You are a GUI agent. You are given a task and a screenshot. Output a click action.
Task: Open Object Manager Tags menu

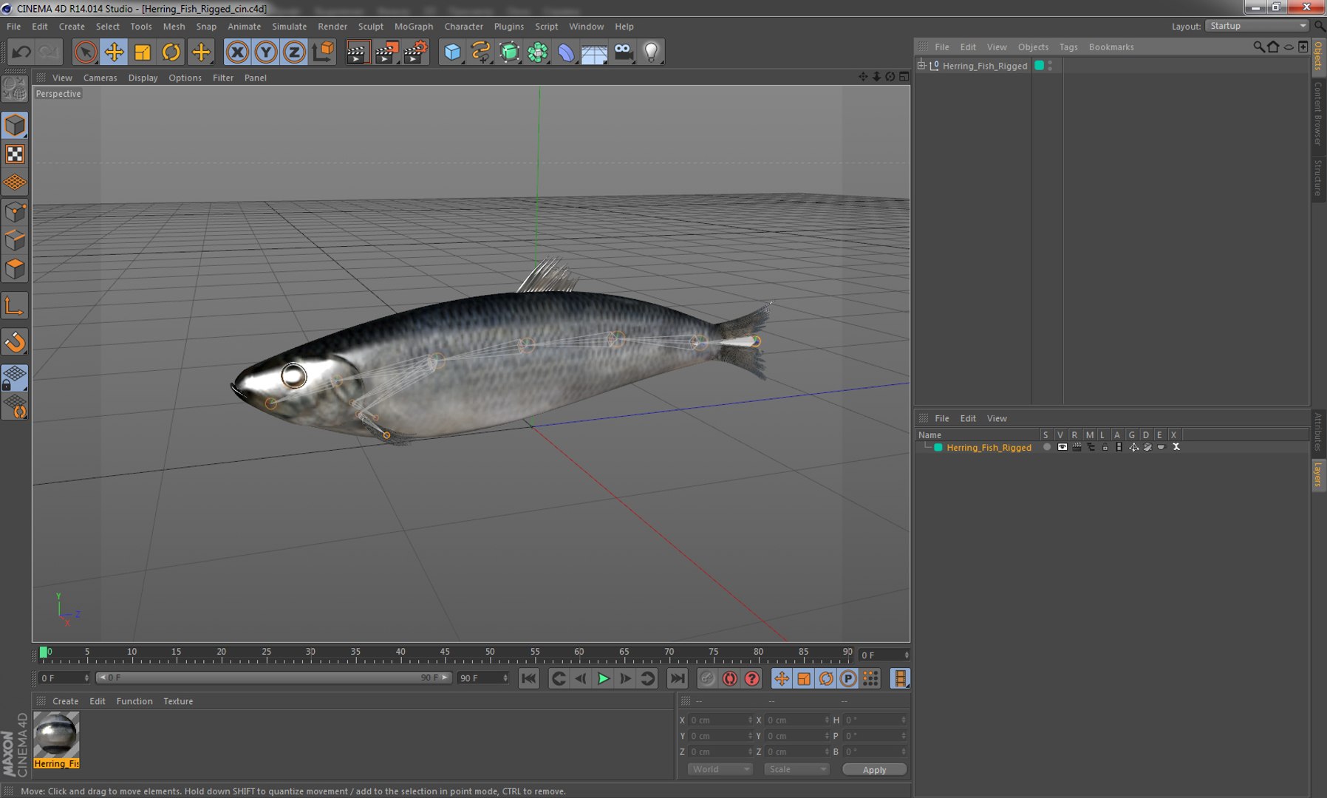pyautogui.click(x=1068, y=47)
